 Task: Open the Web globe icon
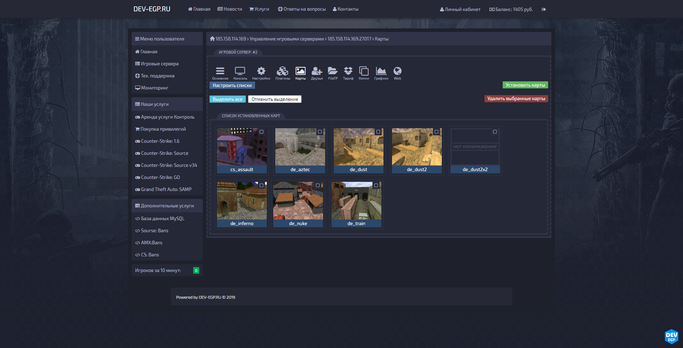pyautogui.click(x=397, y=71)
